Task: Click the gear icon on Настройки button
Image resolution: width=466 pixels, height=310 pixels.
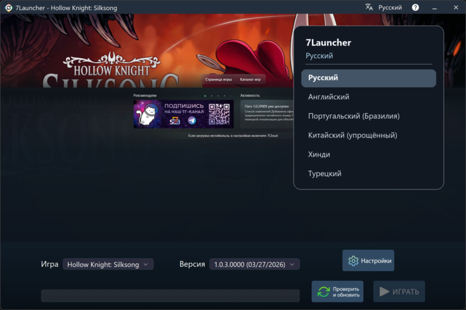Action: tap(353, 261)
